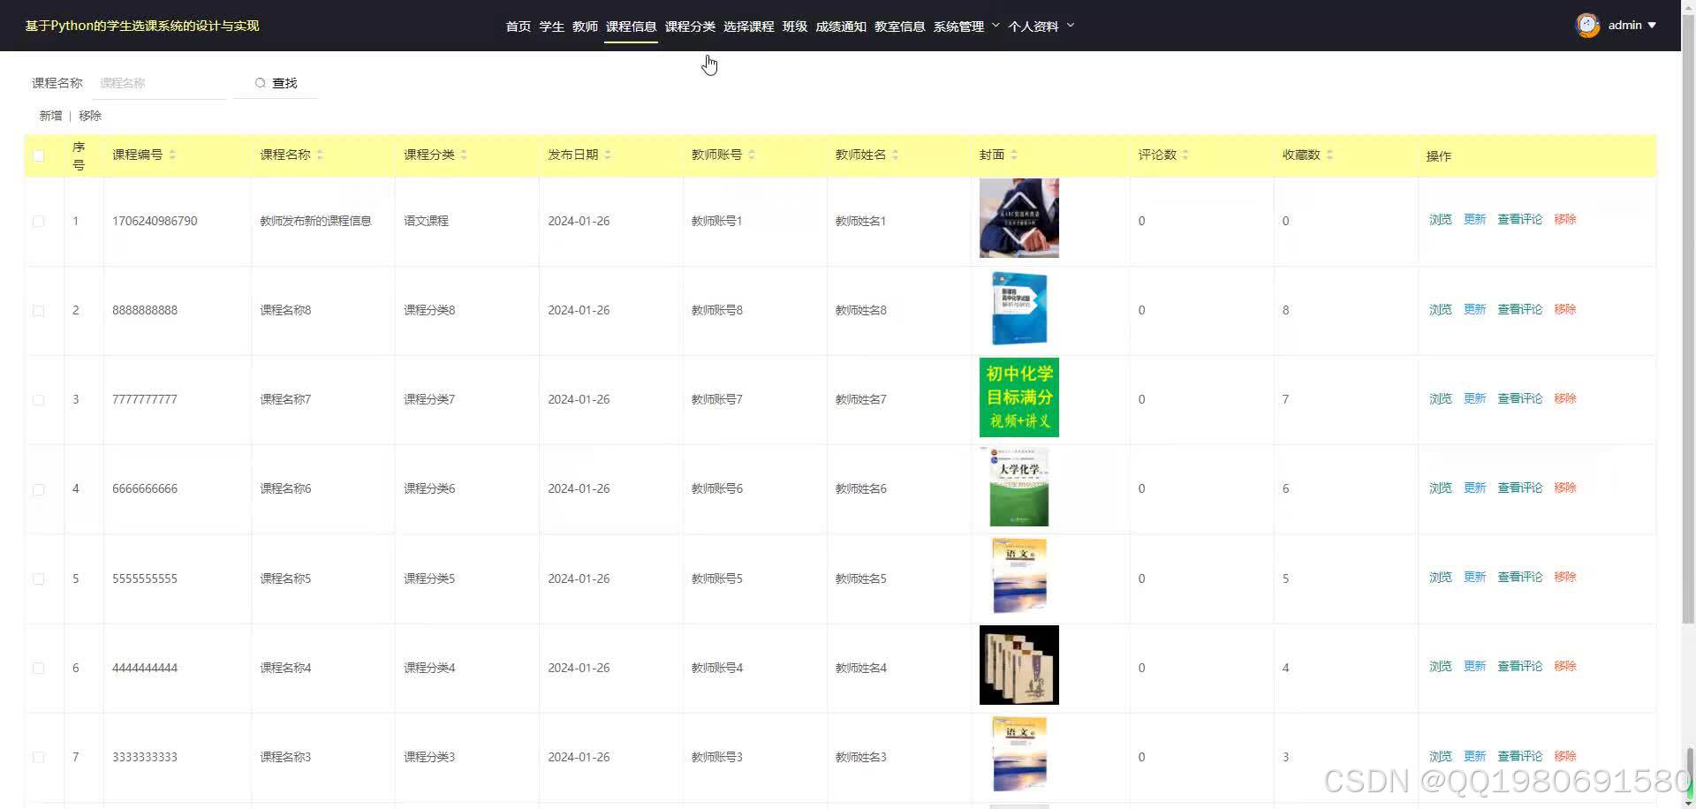Click 查看评论 for 课程名称3
Screen dimensions: 1696x809
(x=1520, y=756)
